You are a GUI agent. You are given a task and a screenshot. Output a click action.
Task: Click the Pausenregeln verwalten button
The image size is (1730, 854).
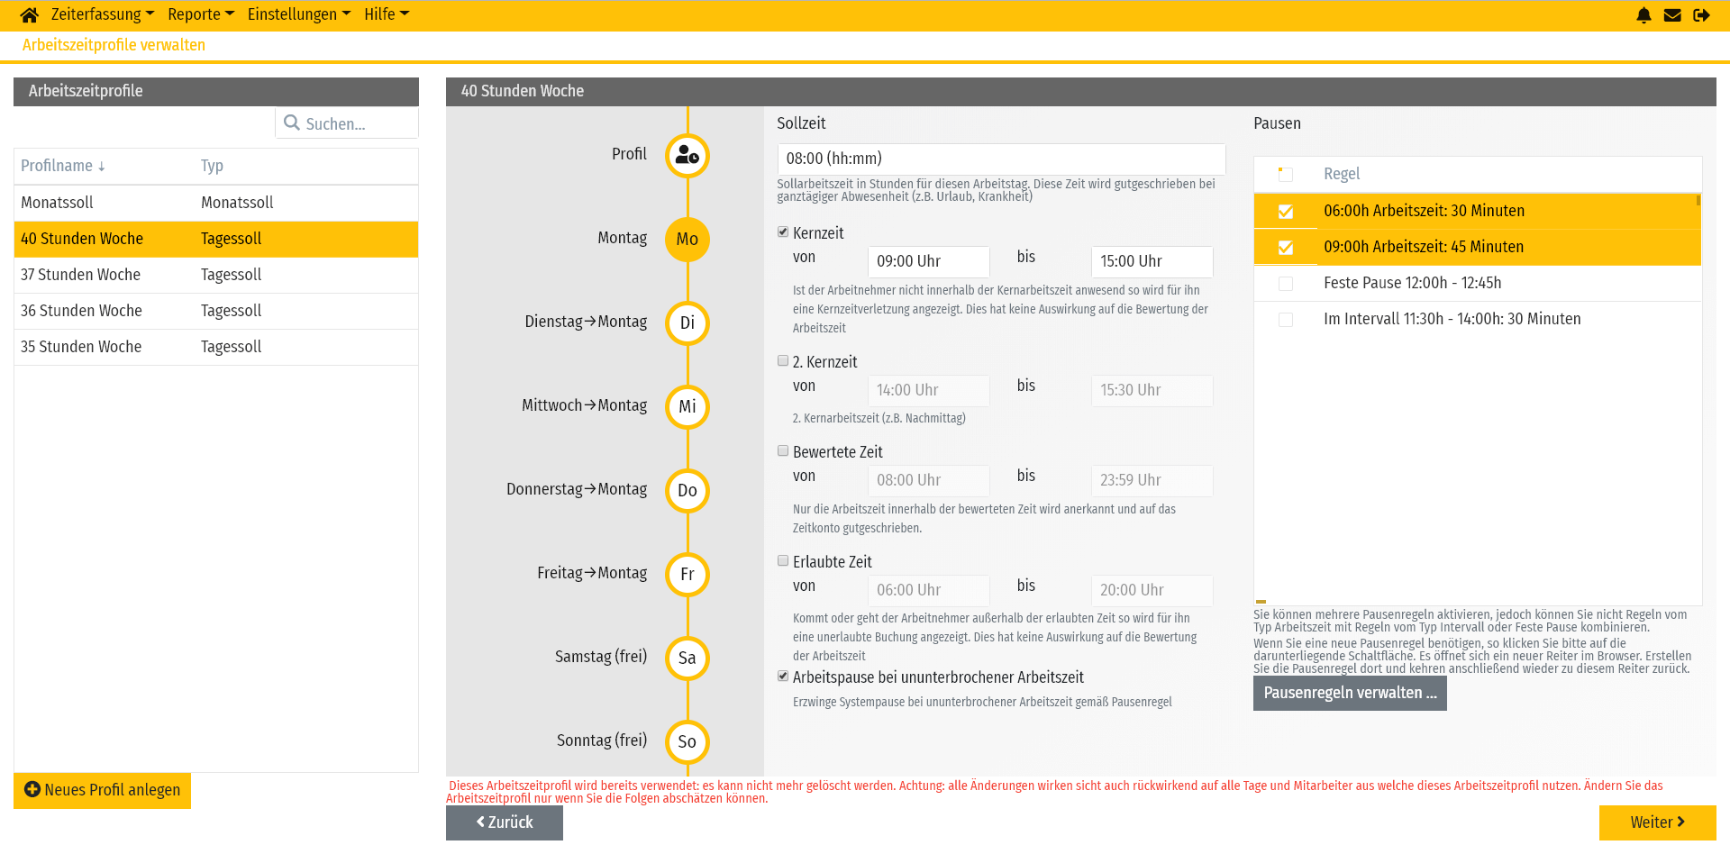click(x=1349, y=693)
